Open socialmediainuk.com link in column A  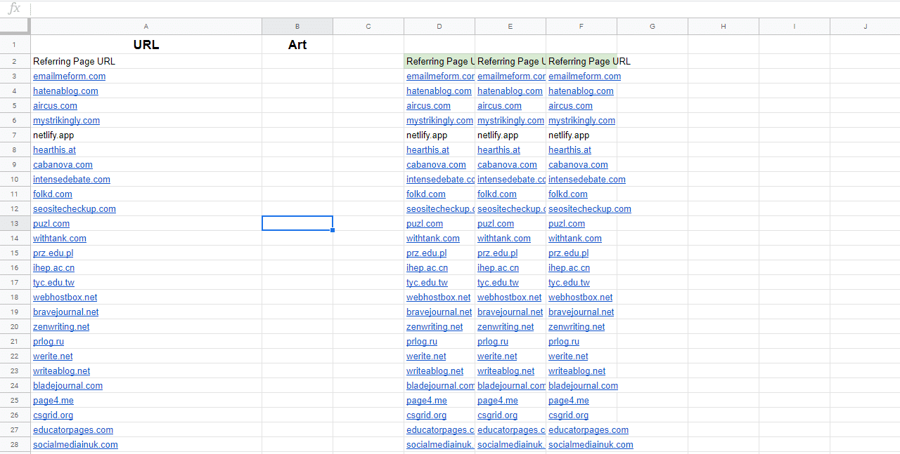click(75, 444)
